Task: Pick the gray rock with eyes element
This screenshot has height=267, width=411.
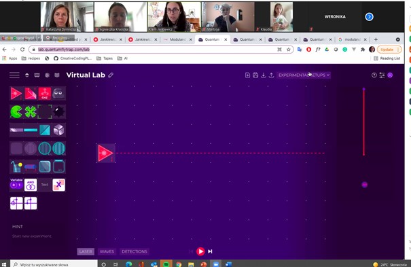Action: click(58, 93)
